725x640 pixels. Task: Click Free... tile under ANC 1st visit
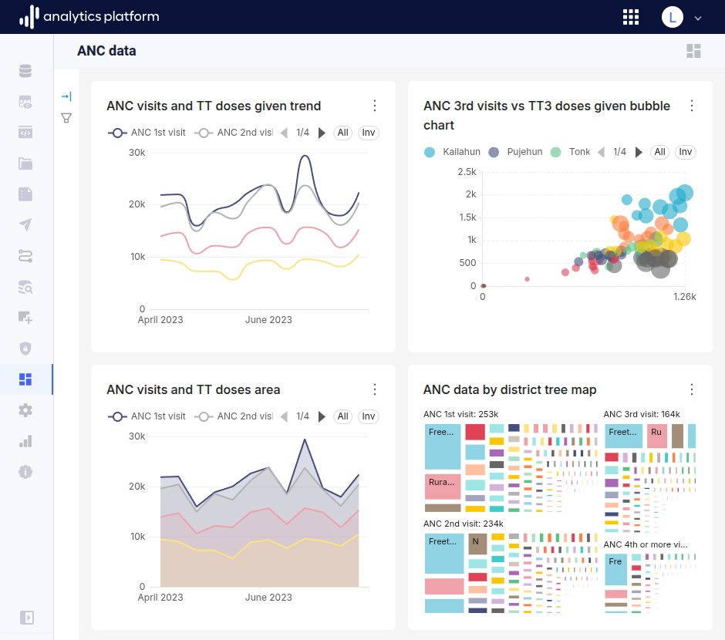tap(443, 446)
